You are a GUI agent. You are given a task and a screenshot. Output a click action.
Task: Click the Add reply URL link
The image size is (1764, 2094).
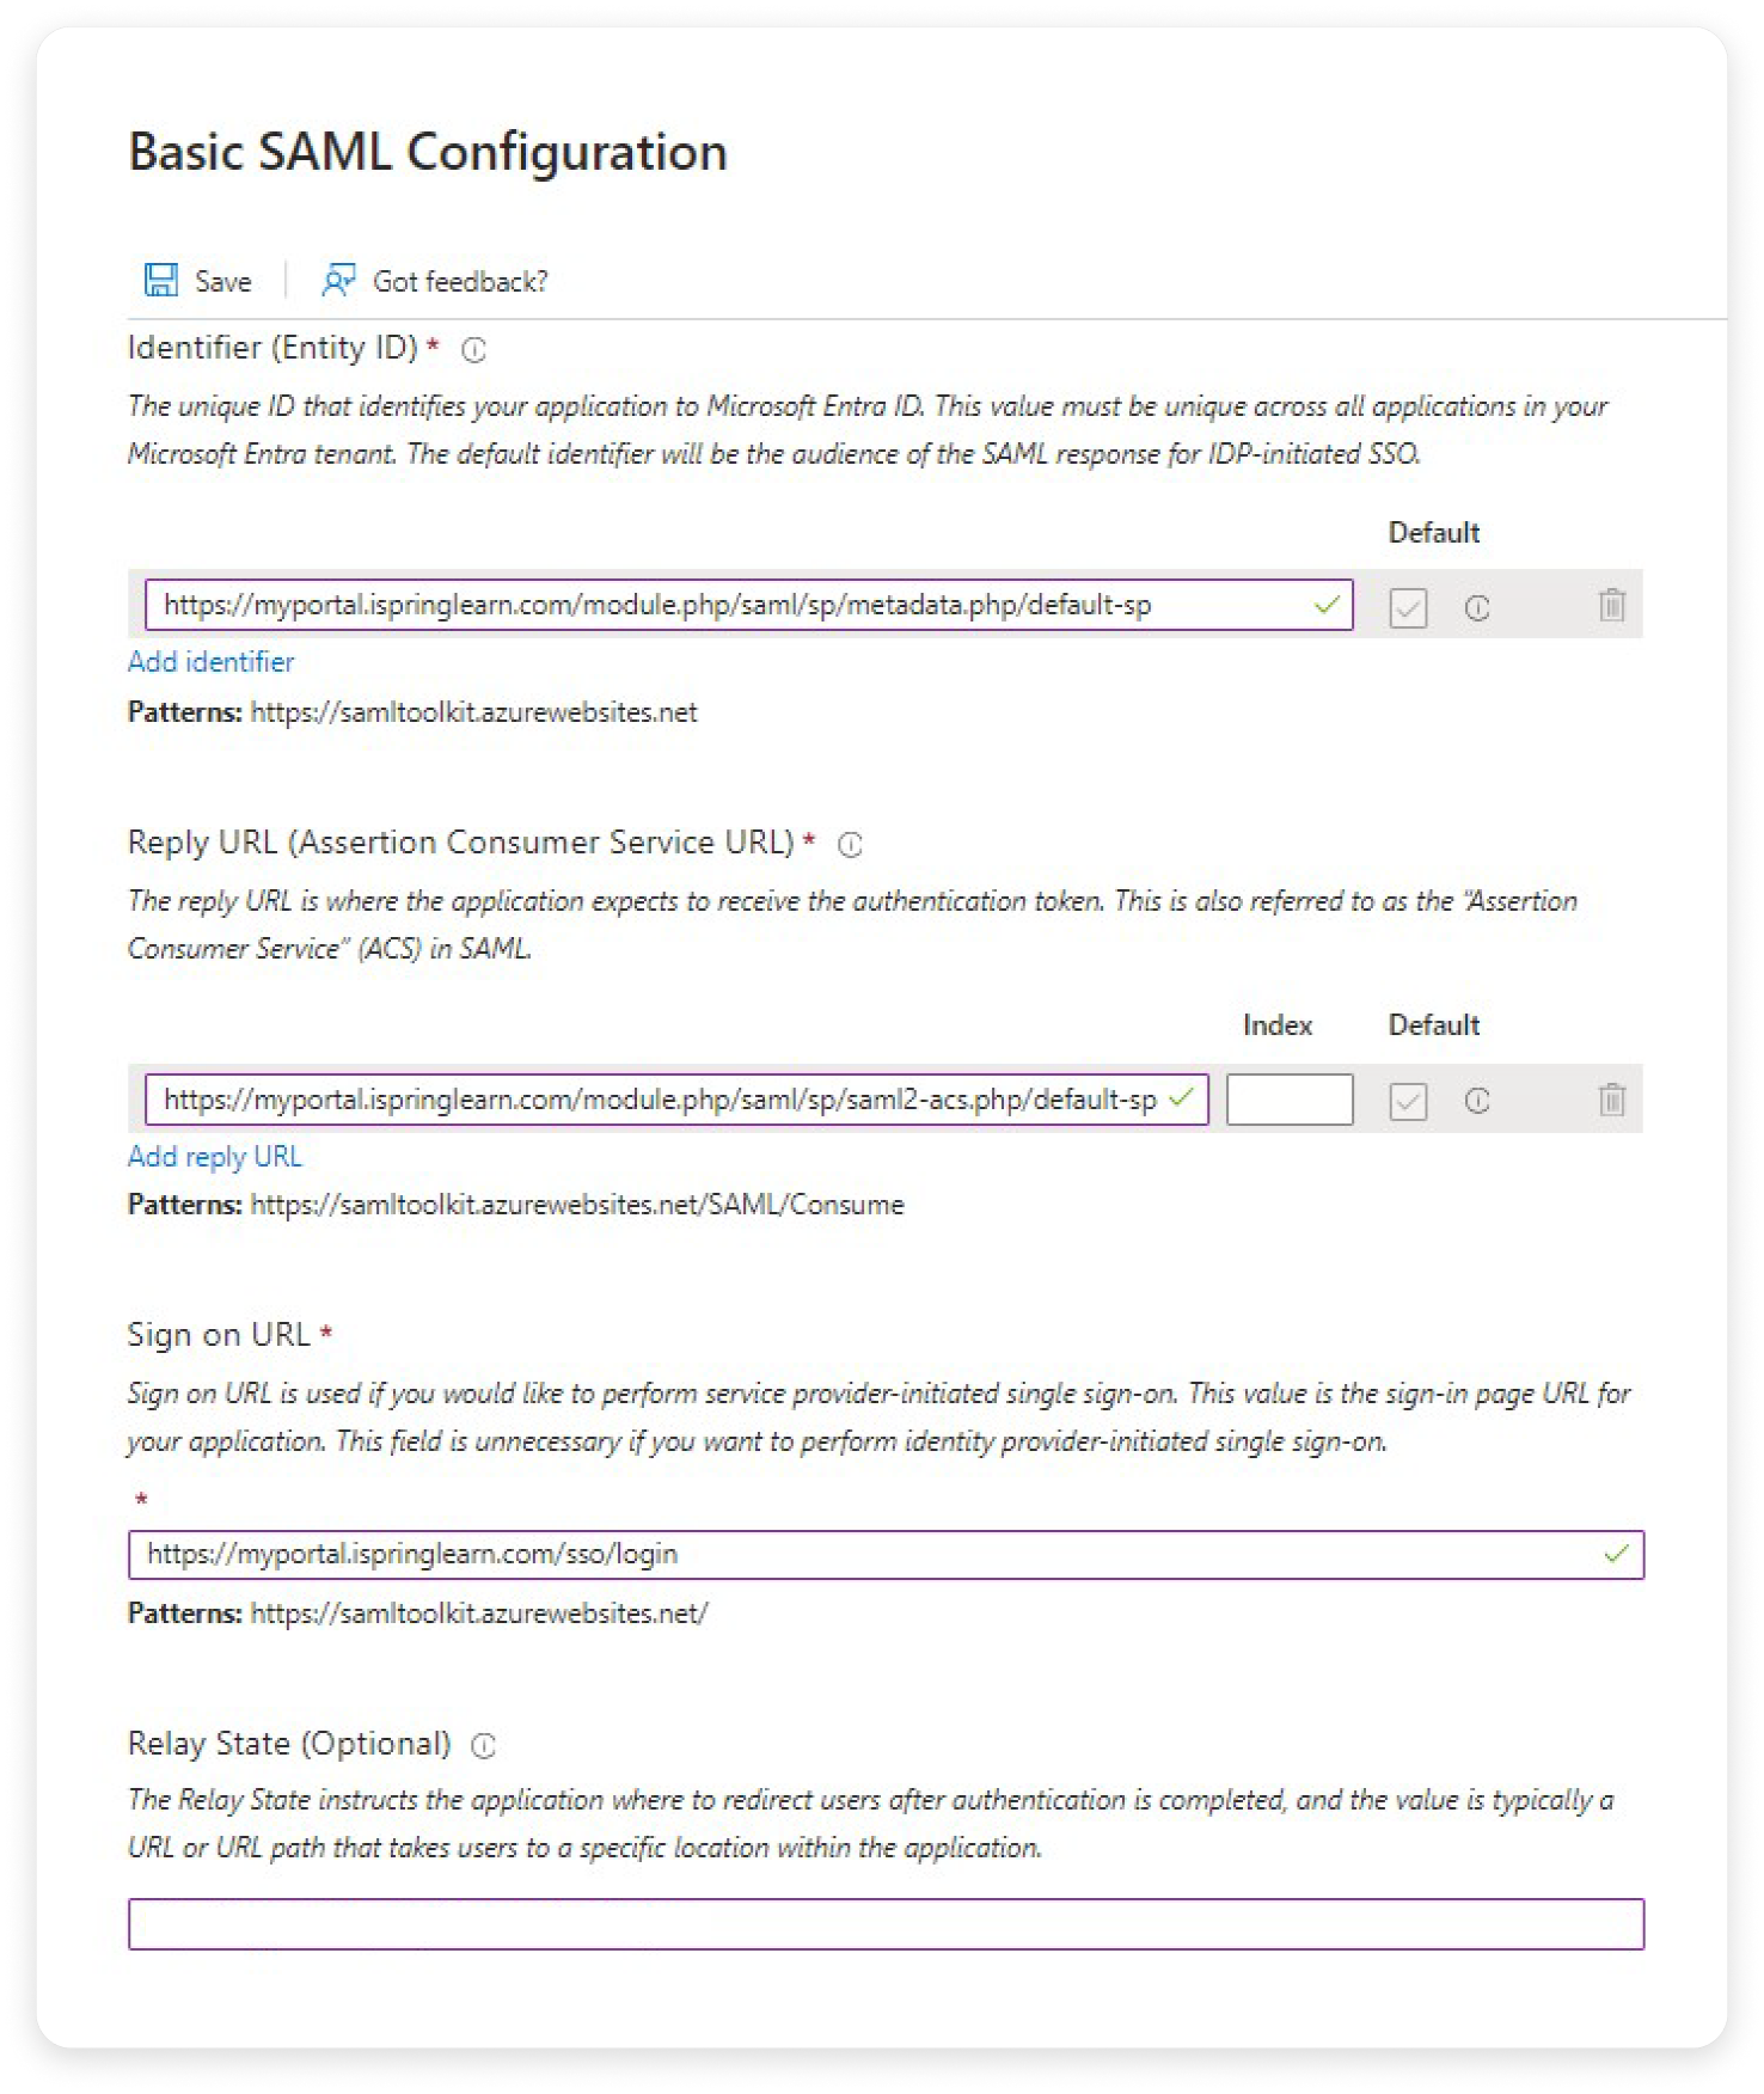215,1156
